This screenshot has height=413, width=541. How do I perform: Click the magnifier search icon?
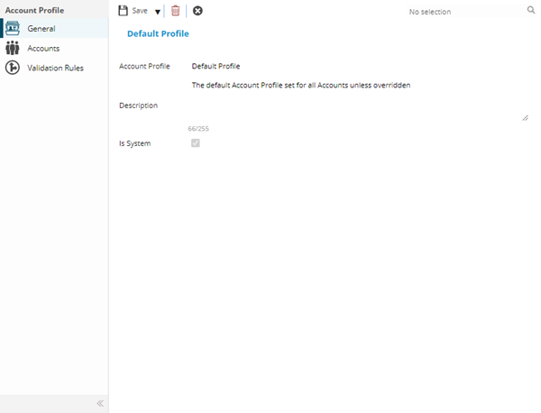(530, 11)
